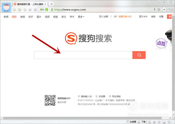Click the sun weather icon
Screen dimensions: 175x124
point(111,16)
